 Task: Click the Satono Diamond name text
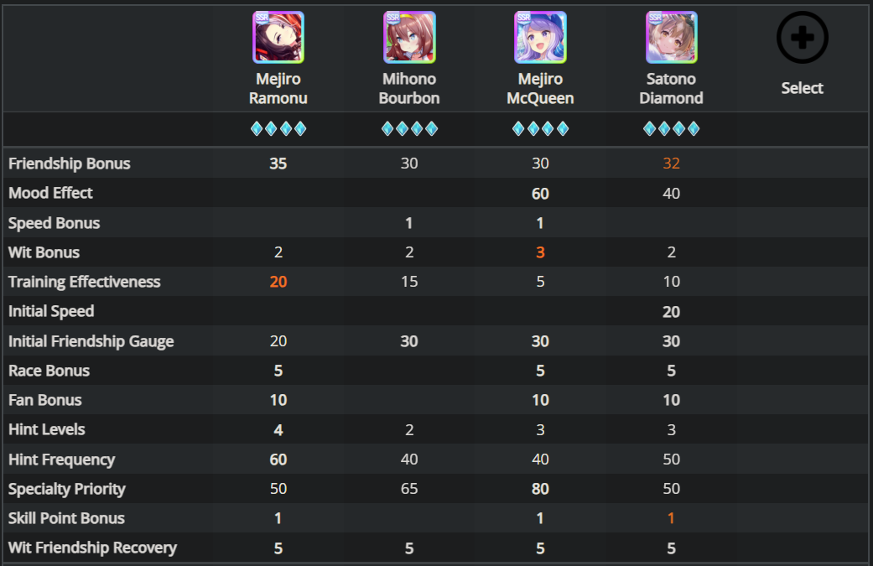tap(671, 89)
